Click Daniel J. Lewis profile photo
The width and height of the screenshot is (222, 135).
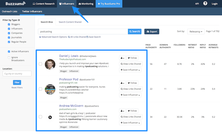[50, 64]
